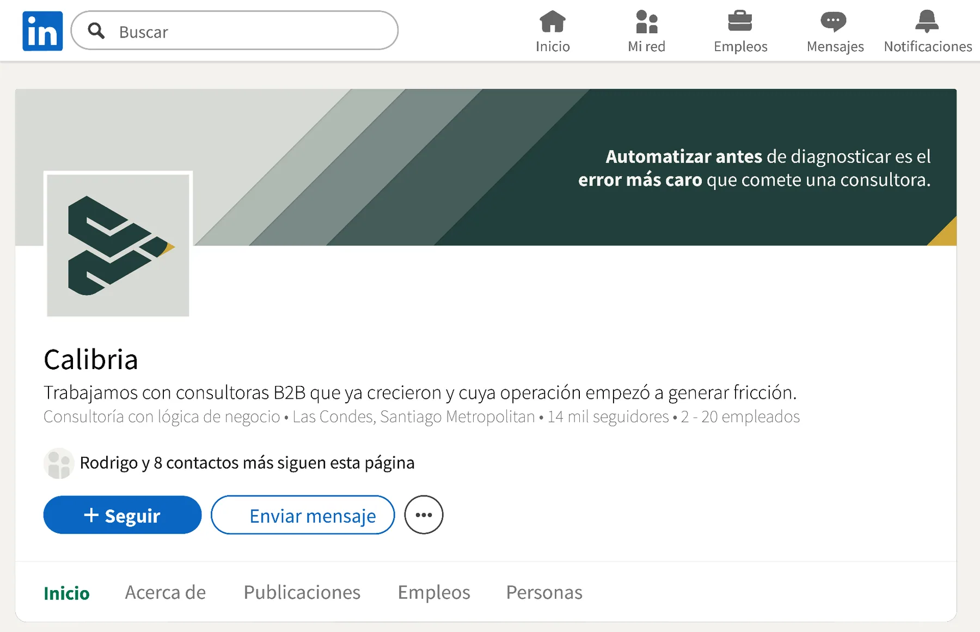Image resolution: width=980 pixels, height=632 pixels.
Task: Focus the Buscar search field
Action: tap(235, 30)
